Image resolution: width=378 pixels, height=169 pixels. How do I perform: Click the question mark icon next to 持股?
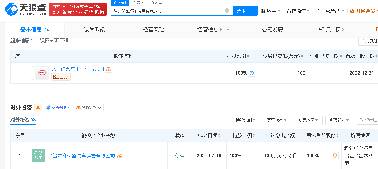coord(365,41)
